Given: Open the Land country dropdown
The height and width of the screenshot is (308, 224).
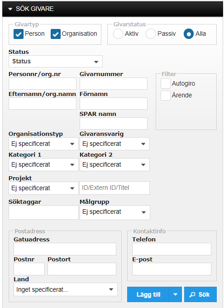Looking at the screenshot, I should pyautogui.click(x=66, y=289).
